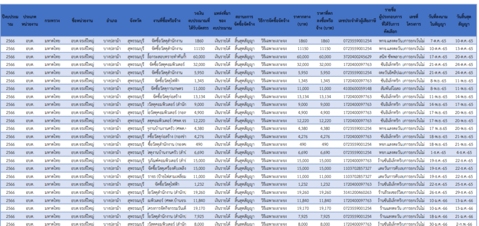Select the วันที่ลงนามในสัญญา header
Image resolution: width=479 pixels, height=226 pixels.
(438, 21)
